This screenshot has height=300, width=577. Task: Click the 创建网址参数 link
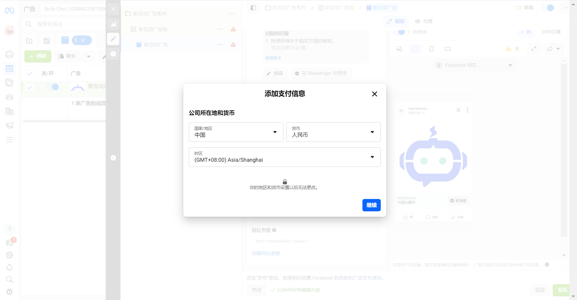coord(266,253)
